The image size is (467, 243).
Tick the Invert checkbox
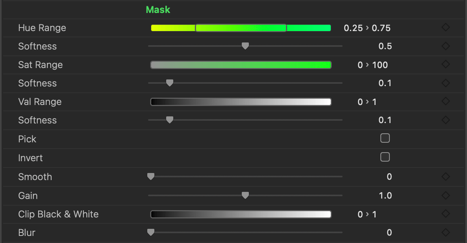coord(385,157)
